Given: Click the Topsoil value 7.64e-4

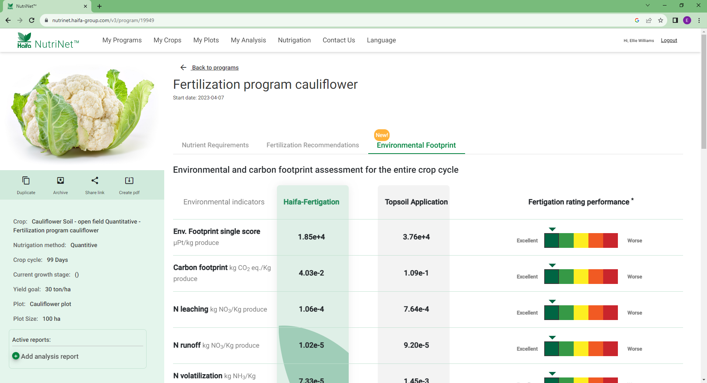Looking at the screenshot, I should (416, 309).
